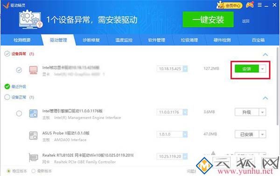Click the Realtek RTL8102E 网卡驱动 row title

[88, 155]
